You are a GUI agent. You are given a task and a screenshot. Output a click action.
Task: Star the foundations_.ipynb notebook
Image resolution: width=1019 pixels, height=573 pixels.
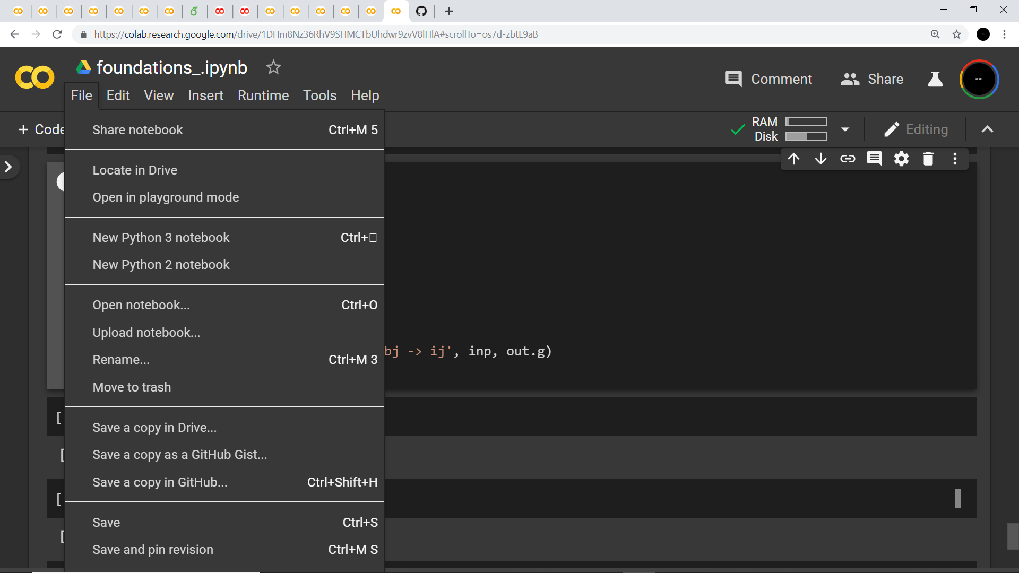tap(273, 67)
